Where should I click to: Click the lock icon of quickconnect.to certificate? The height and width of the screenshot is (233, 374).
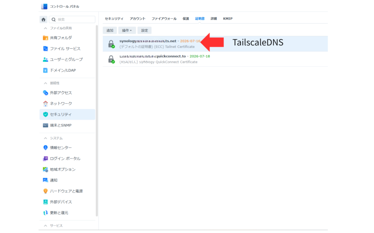coord(111,59)
